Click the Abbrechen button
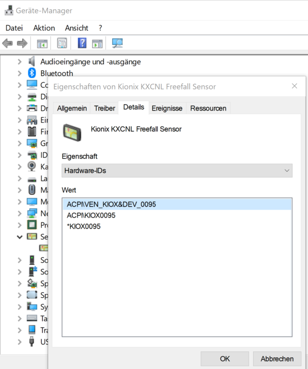The width and height of the screenshot is (308, 369). [277, 359]
